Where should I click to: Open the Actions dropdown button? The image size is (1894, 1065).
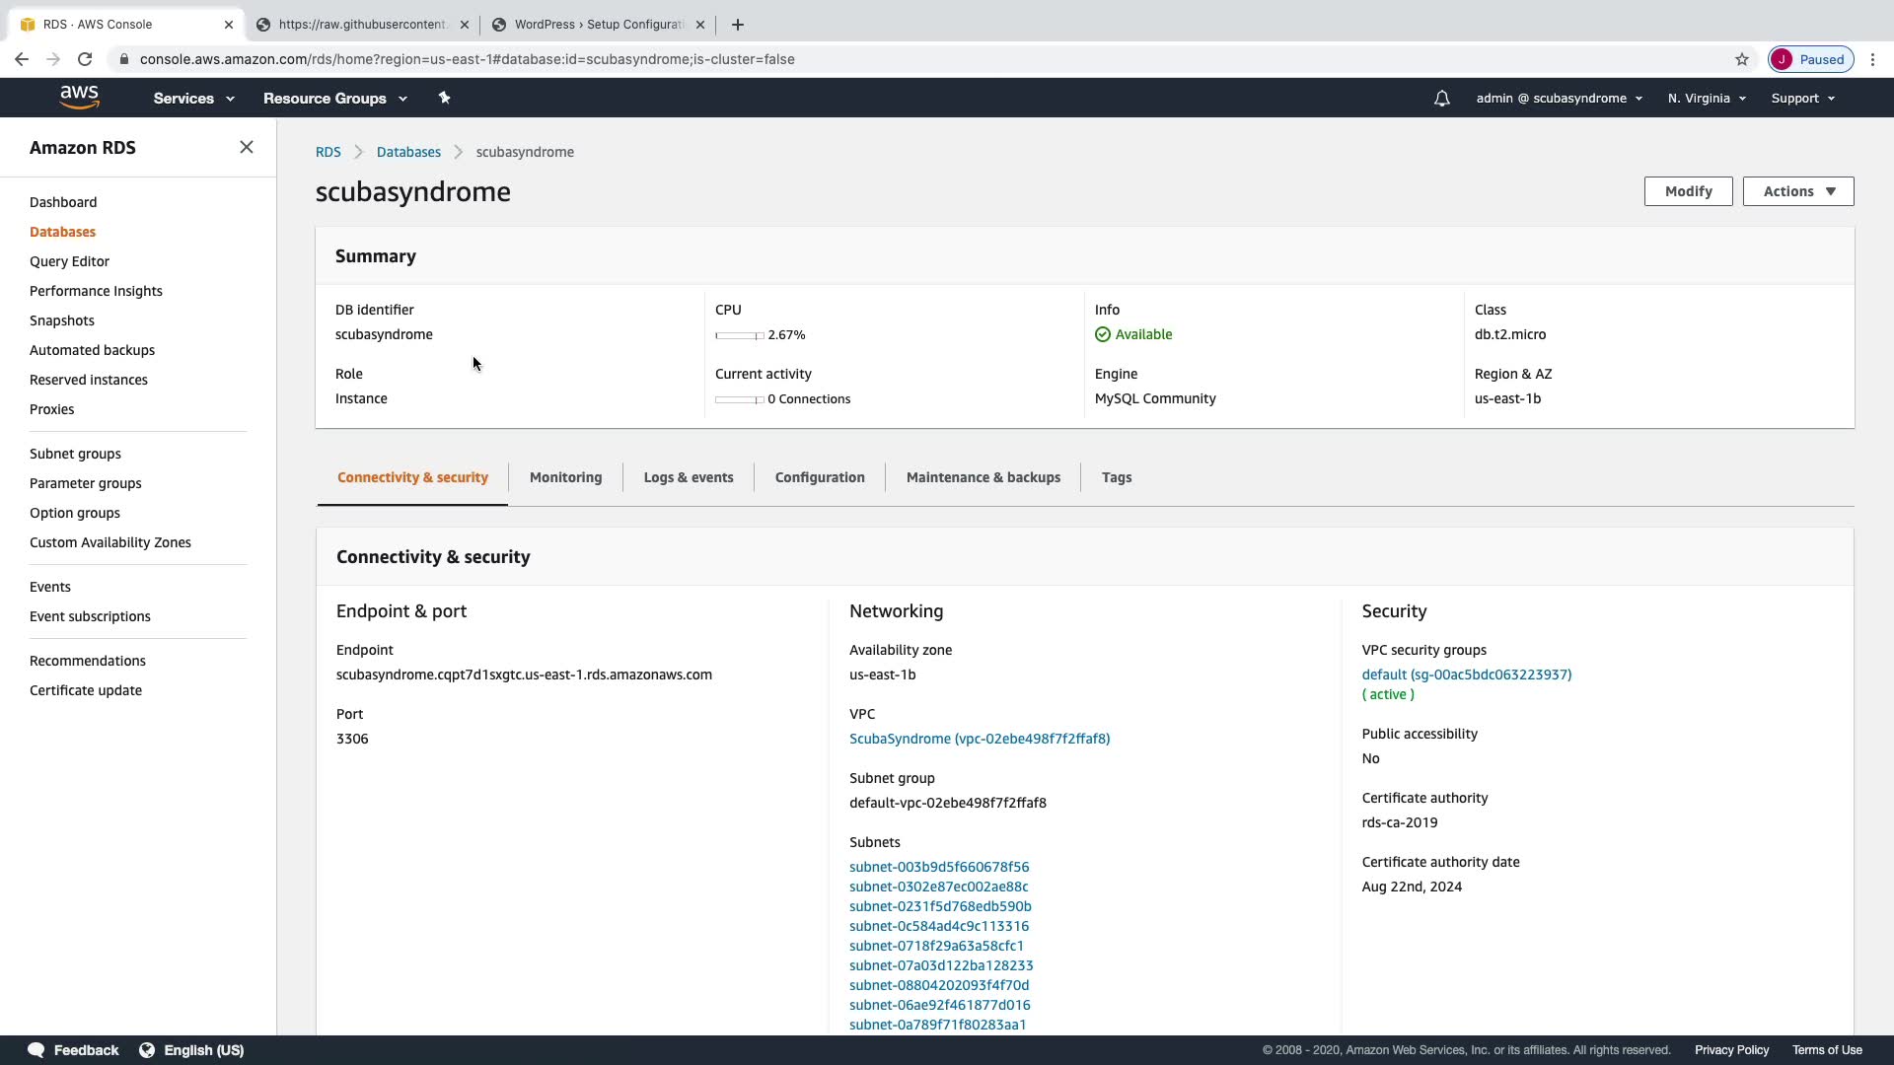[1797, 191]
